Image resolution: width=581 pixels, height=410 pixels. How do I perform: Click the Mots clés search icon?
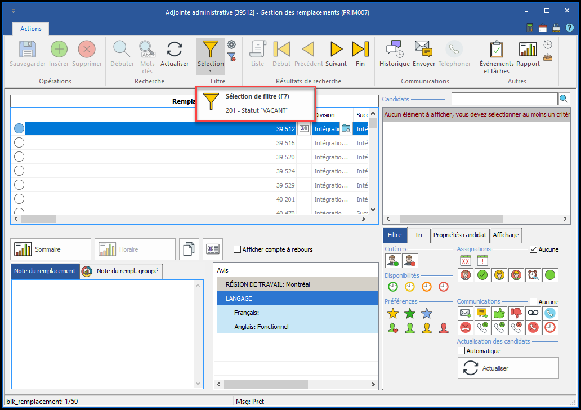coord(148,50)
